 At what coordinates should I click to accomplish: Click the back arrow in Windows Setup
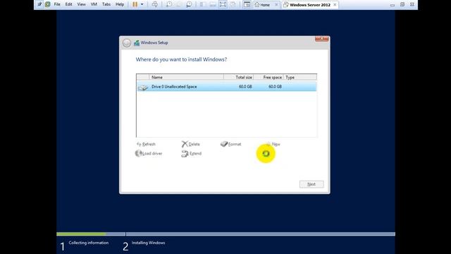pyautogui.click(x=127, y=43)
